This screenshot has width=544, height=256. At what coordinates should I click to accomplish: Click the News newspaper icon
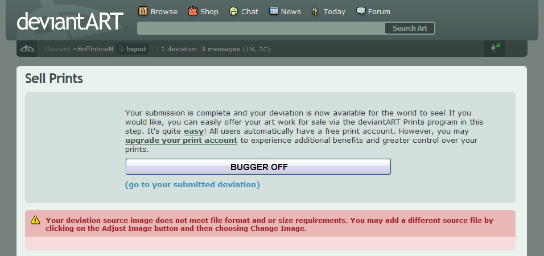pyautogui.click(x=274, y=11)
